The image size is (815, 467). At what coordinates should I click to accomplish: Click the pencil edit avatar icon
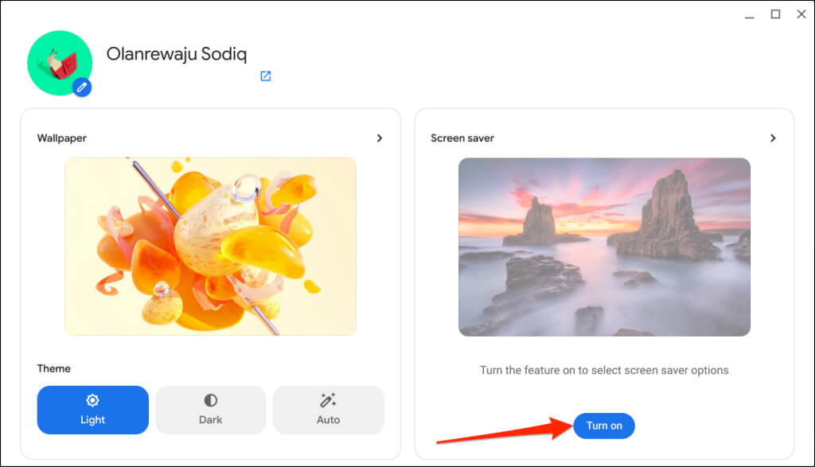coord(81,88)
